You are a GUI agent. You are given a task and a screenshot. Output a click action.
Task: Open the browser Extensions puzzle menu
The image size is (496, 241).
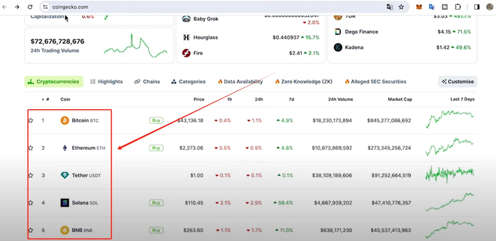pyautogui.click(x=458, y=7)
